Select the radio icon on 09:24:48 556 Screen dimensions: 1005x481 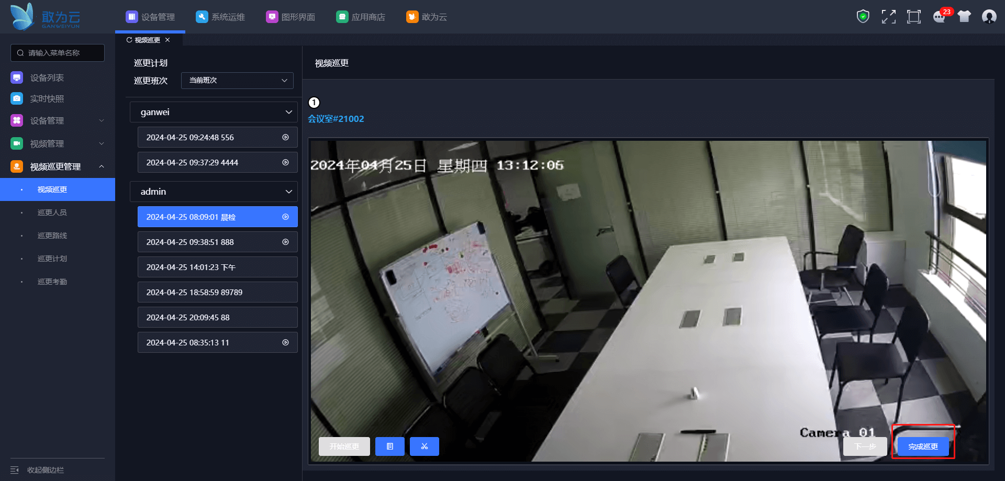(286, 137)
